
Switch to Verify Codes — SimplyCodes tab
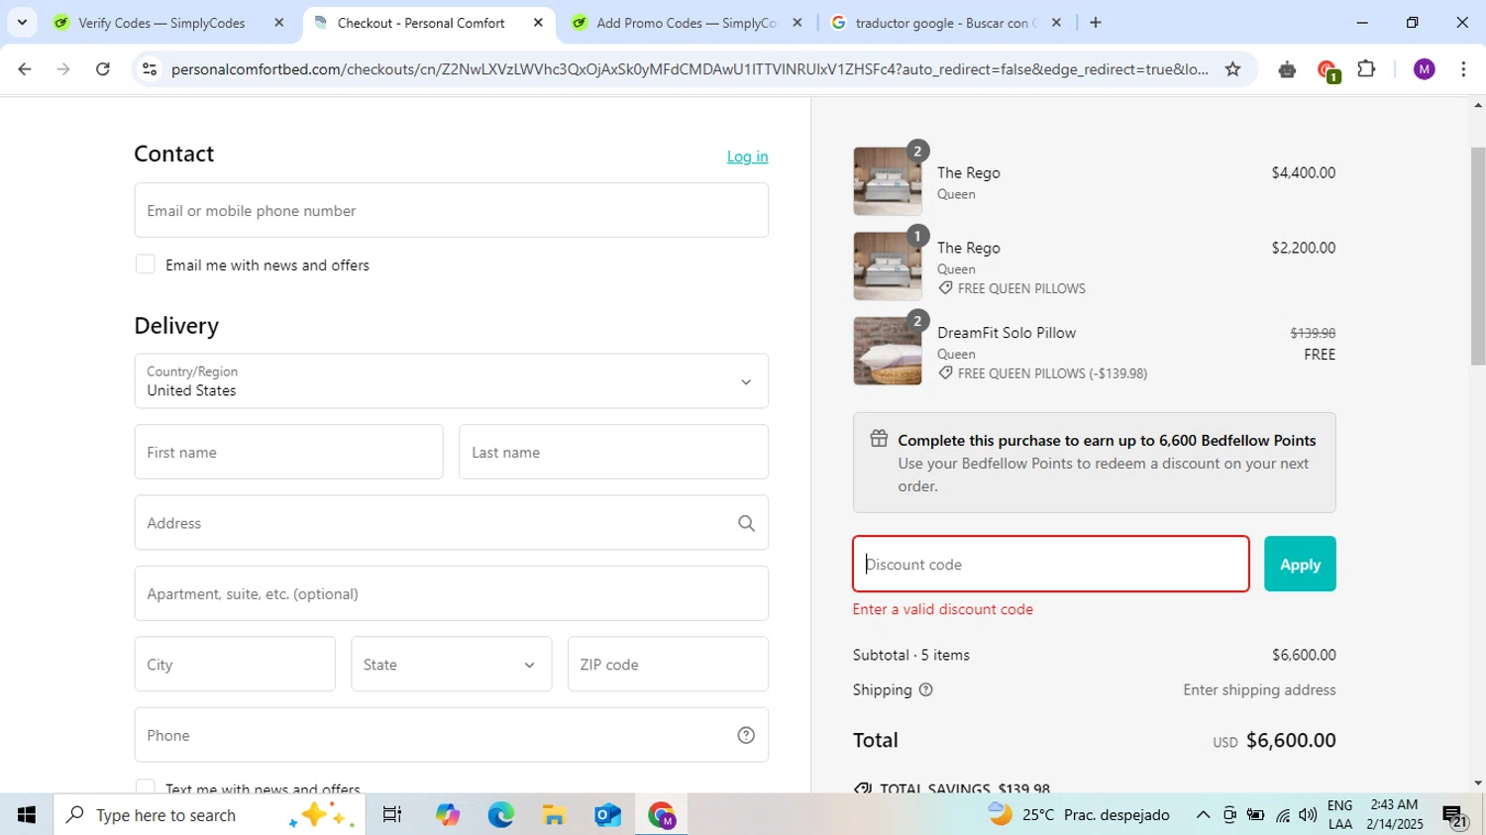coord(161,23)
